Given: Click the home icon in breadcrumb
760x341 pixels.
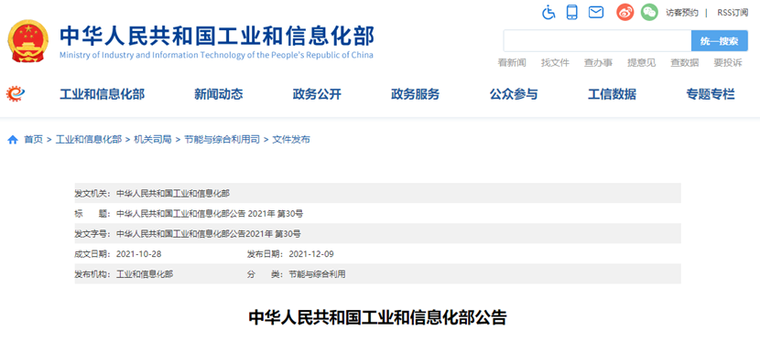Looking at the screenshot, I should pyautogui.click(x=13, y=140).
